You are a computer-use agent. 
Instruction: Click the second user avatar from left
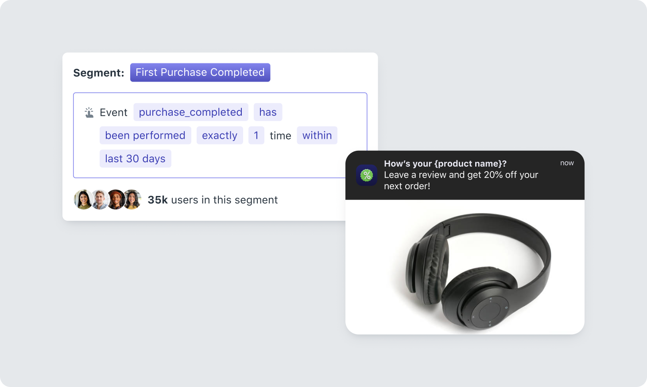click(x=100, y=200)
